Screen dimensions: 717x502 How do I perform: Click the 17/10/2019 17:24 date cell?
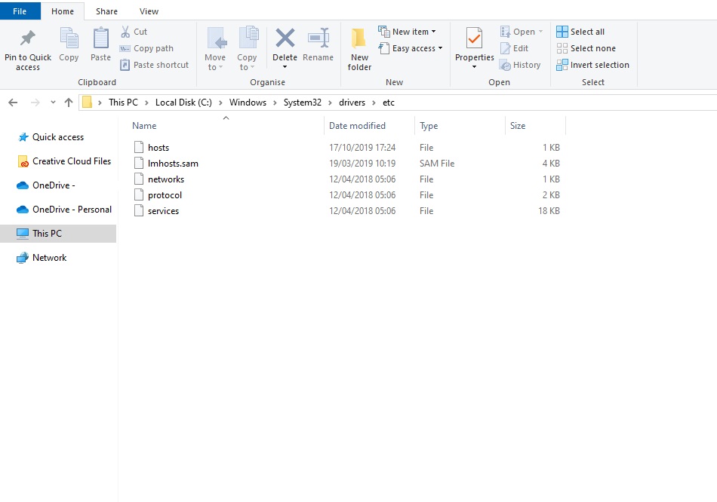click(362, 148)
